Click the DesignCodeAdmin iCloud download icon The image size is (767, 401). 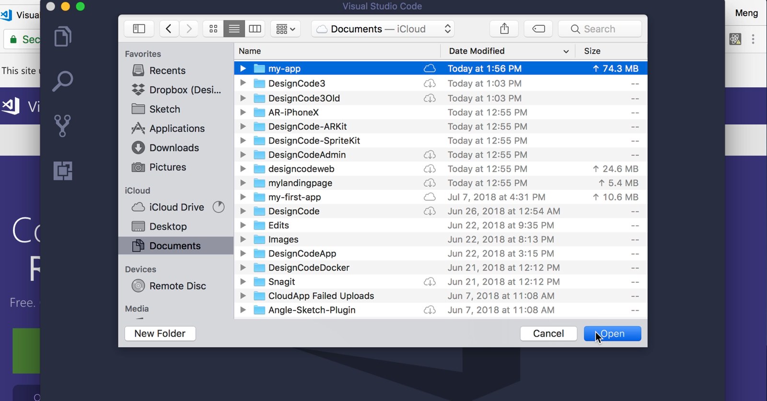pyautogui.click(x=430, y=155)
